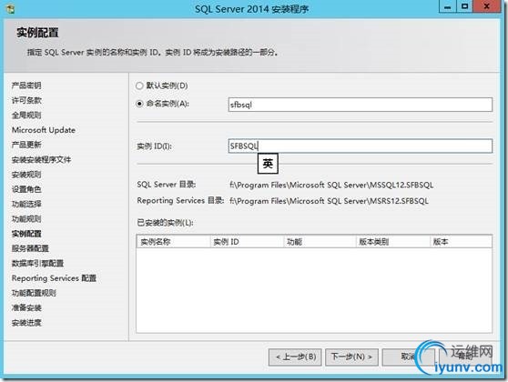This screenshot has height=382, width=508.
Task: Select the 命名实例(A) radio button
Action: pos(139,104)
